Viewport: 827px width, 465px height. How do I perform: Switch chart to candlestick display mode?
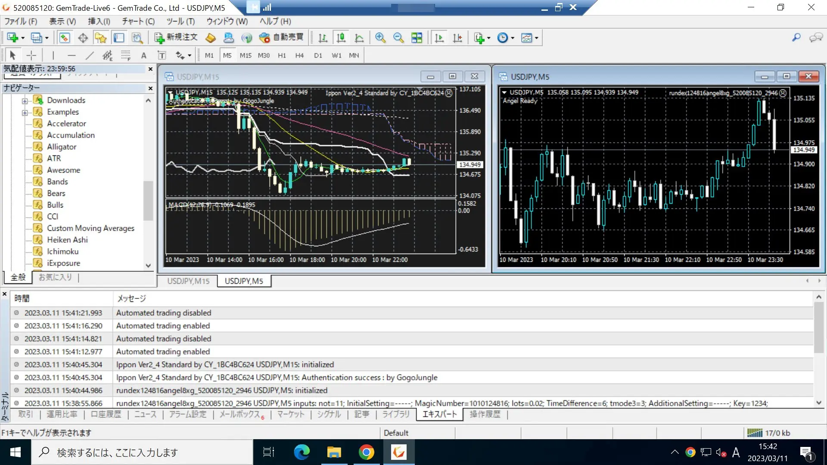(341, 37)
